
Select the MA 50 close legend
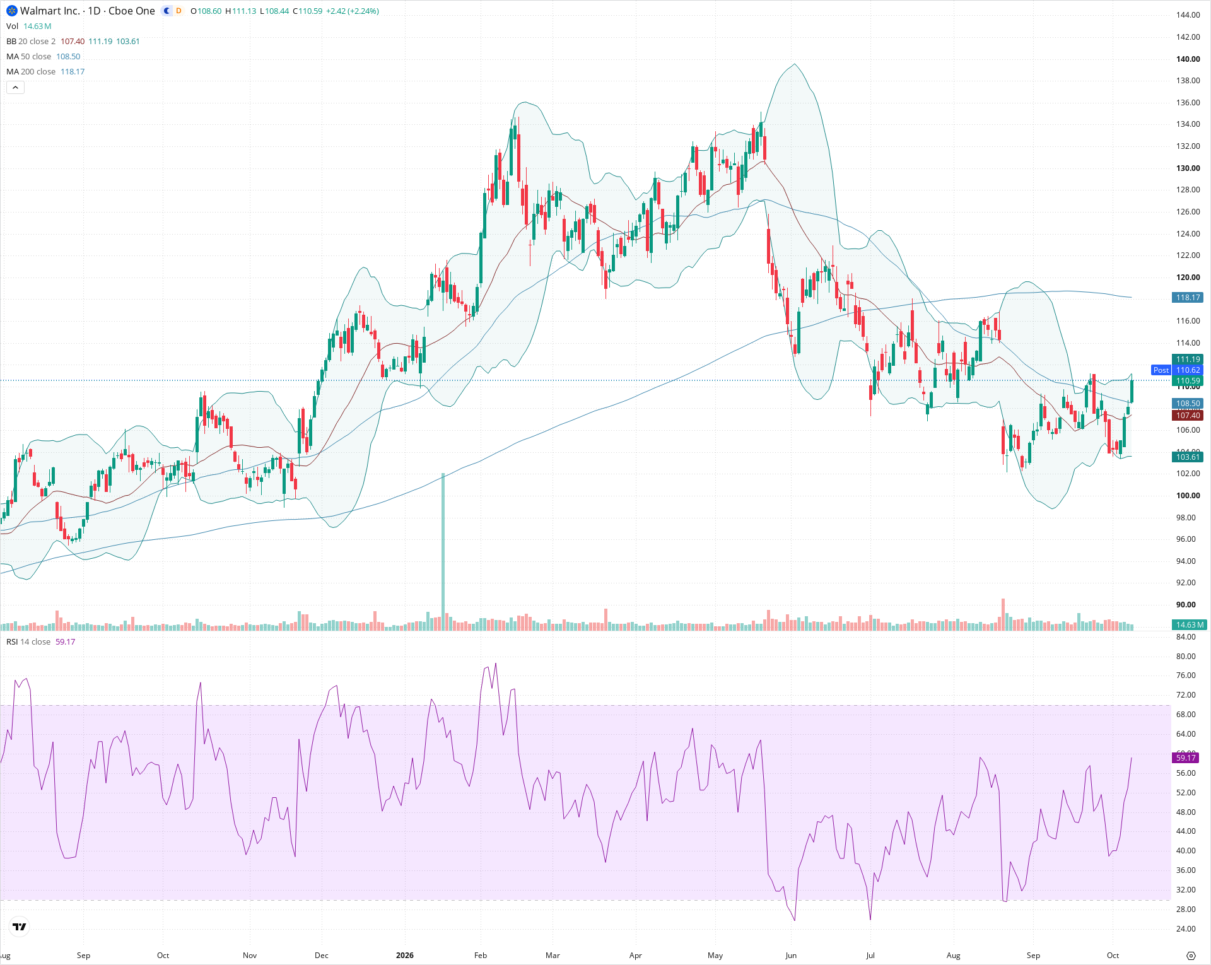(x=29, y=56)
